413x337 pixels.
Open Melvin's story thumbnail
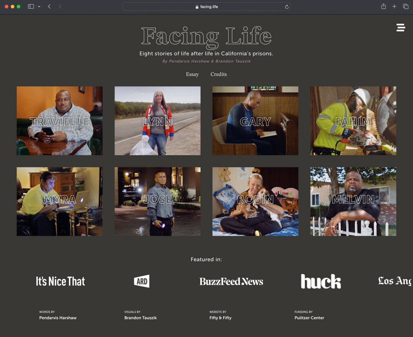(353, 202)
